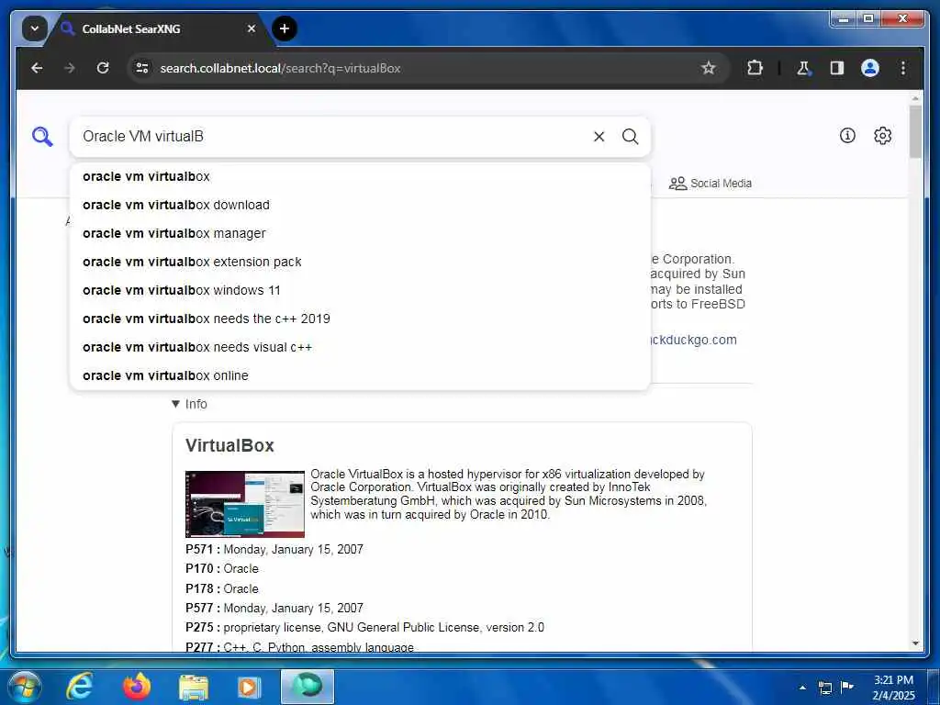Viewport: 940px width, 705px height.
Task: Open Preferences gear icon
Action: [x=882, y=136]
